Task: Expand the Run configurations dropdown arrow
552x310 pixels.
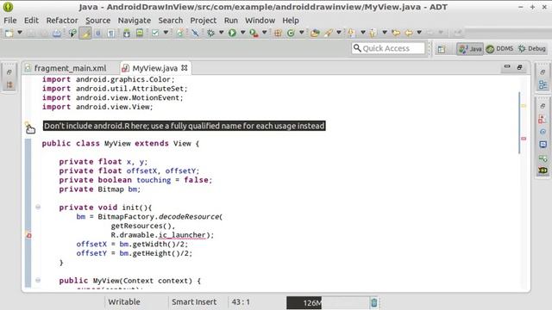Action: coord(242,33)
